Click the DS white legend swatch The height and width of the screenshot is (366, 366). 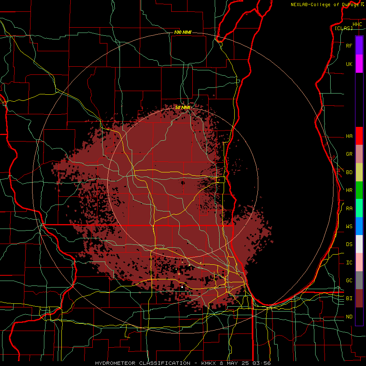tap(359, 244)
